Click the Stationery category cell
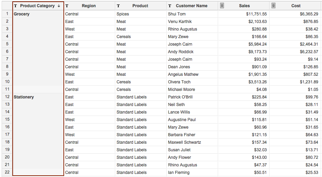The image size is (322, 177). (24, 97)
